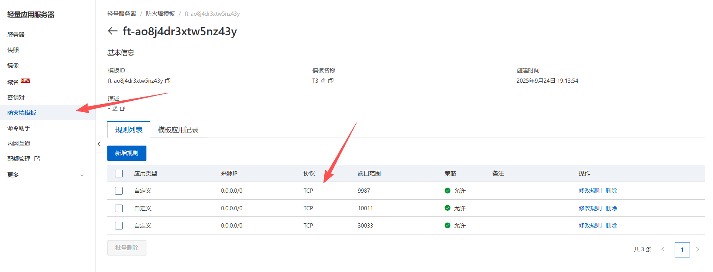713x272 pixels.
Task: Select page number 1 in pagination
Action: click(x=682, y=250)
